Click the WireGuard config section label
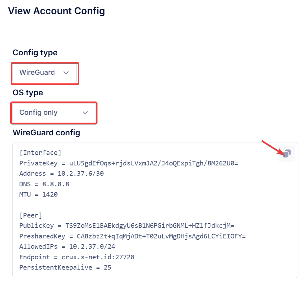 (x=47, y=133)
